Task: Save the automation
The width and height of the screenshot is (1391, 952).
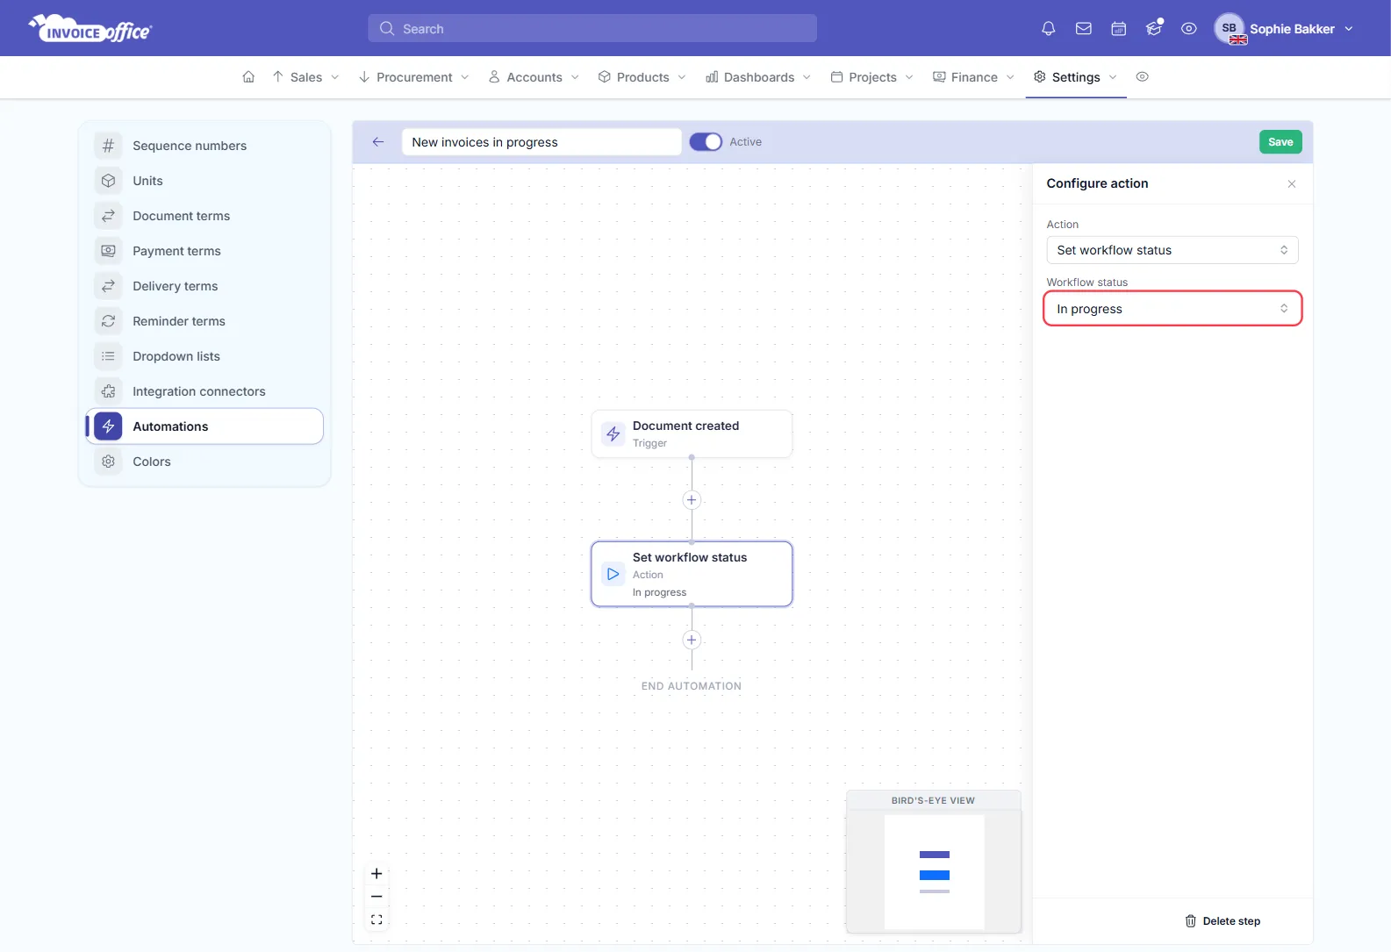Action: pos(1280,142)
